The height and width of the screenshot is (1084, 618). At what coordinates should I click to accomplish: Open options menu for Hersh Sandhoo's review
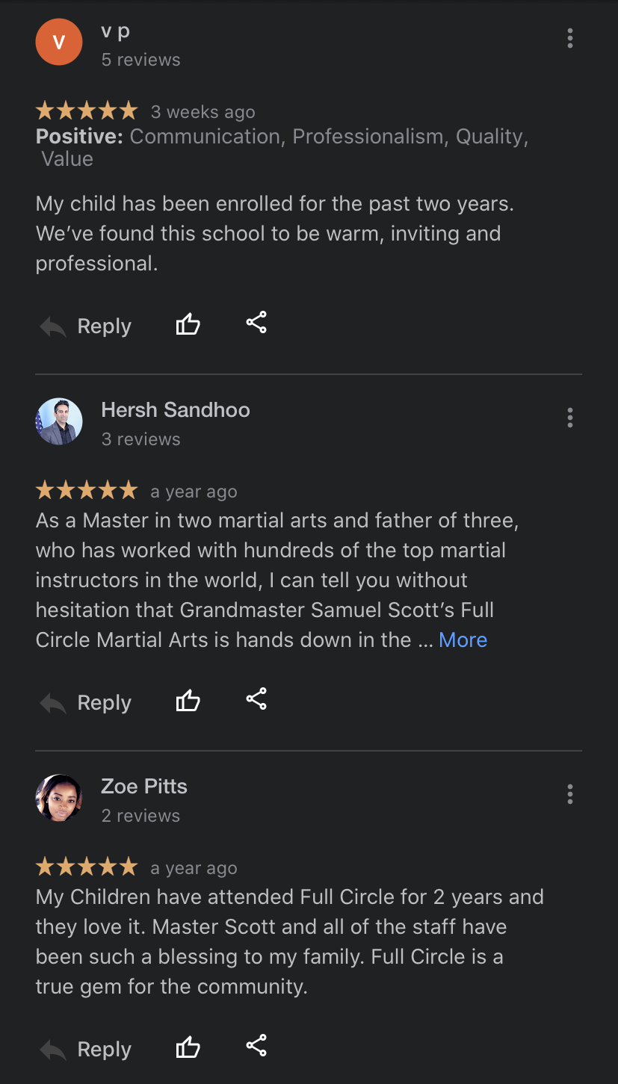[570, 418]
